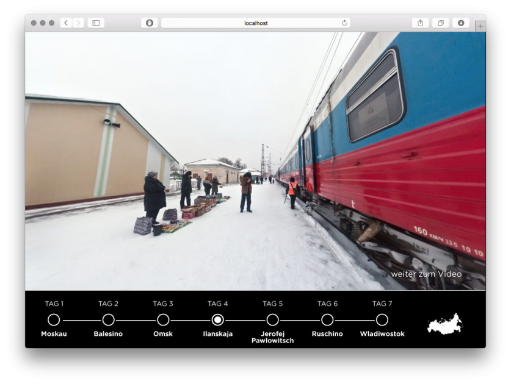Click the 'TAG 1' label
Image resolution: width=511 pixels, height=384 pixels.
(54, 304)
